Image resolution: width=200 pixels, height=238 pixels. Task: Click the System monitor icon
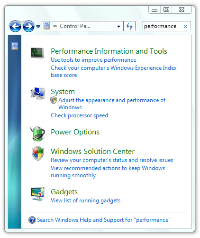pyautogui.click(x=38, y=94)
